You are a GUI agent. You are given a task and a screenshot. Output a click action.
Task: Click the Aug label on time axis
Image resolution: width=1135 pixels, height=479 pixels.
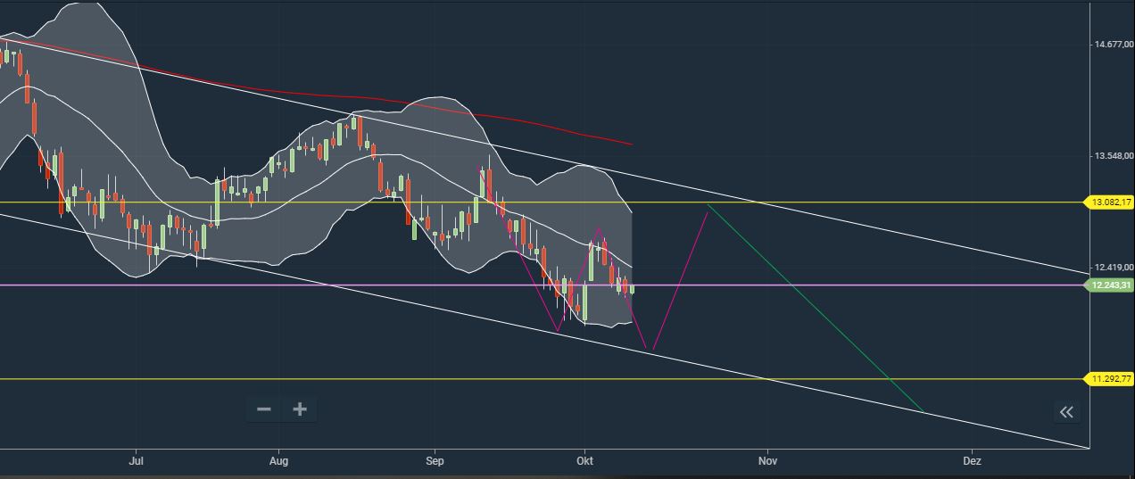click(x=278, y=461)
